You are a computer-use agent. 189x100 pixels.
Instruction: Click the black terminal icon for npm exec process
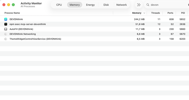pos(6,24)
